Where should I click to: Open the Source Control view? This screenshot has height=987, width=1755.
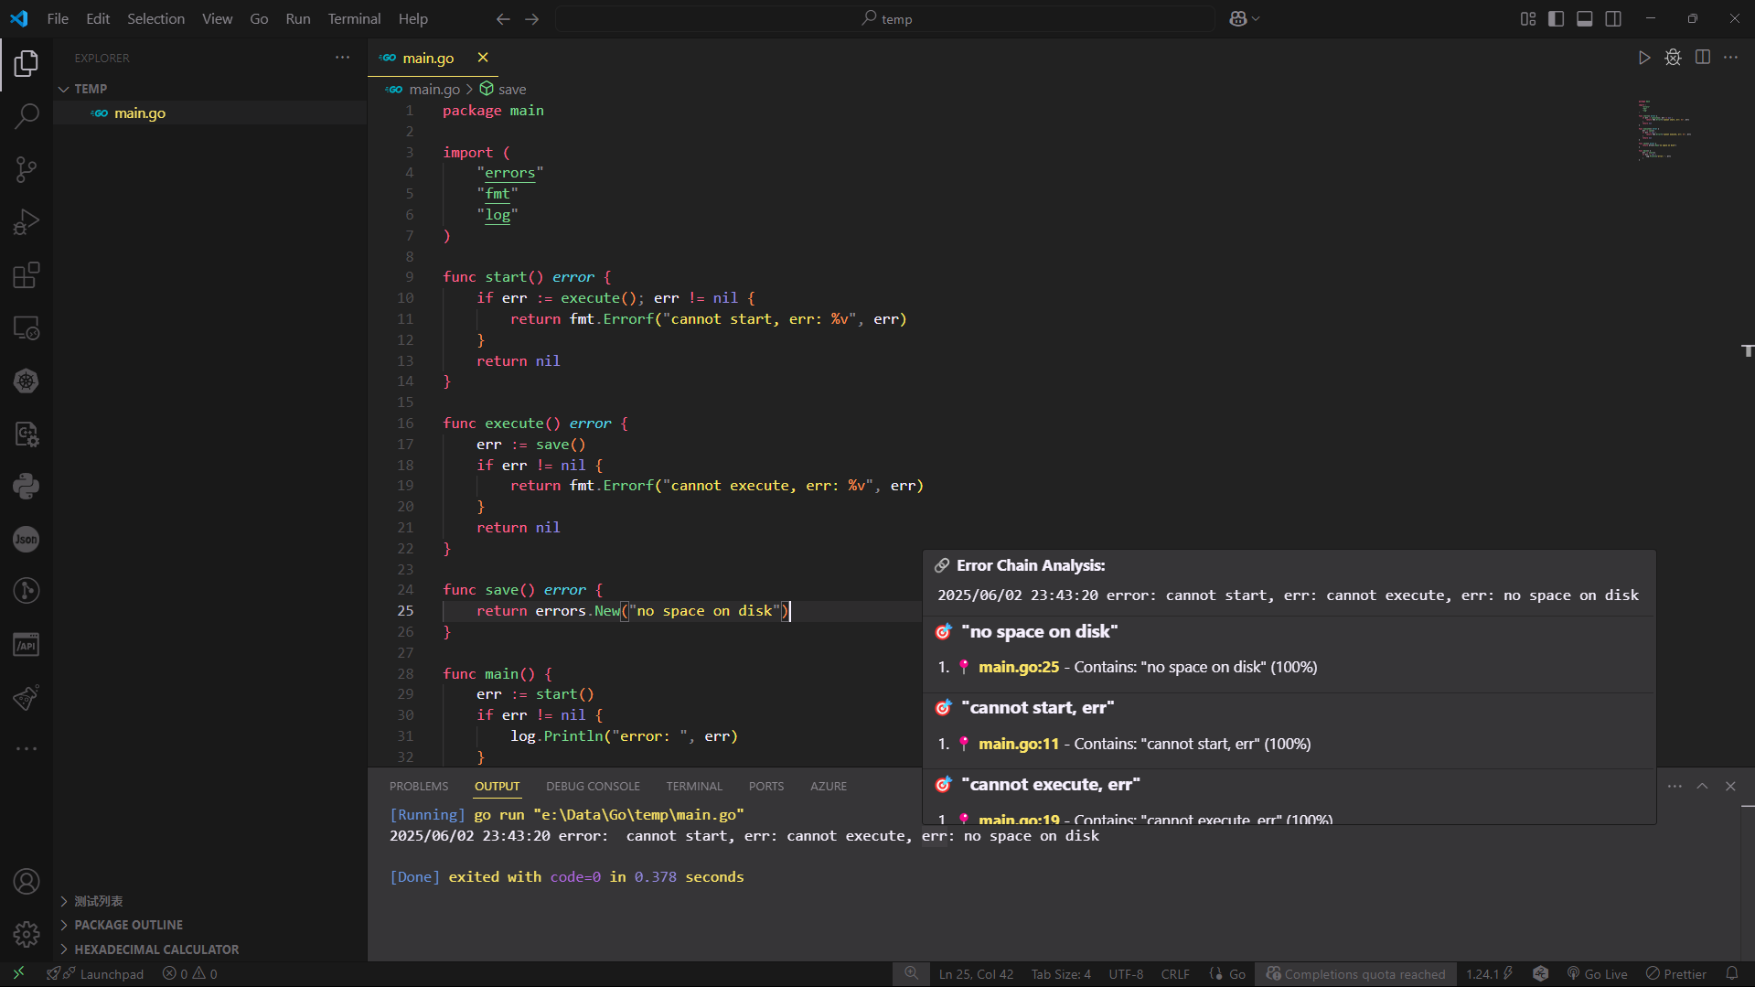click(27, 169)
